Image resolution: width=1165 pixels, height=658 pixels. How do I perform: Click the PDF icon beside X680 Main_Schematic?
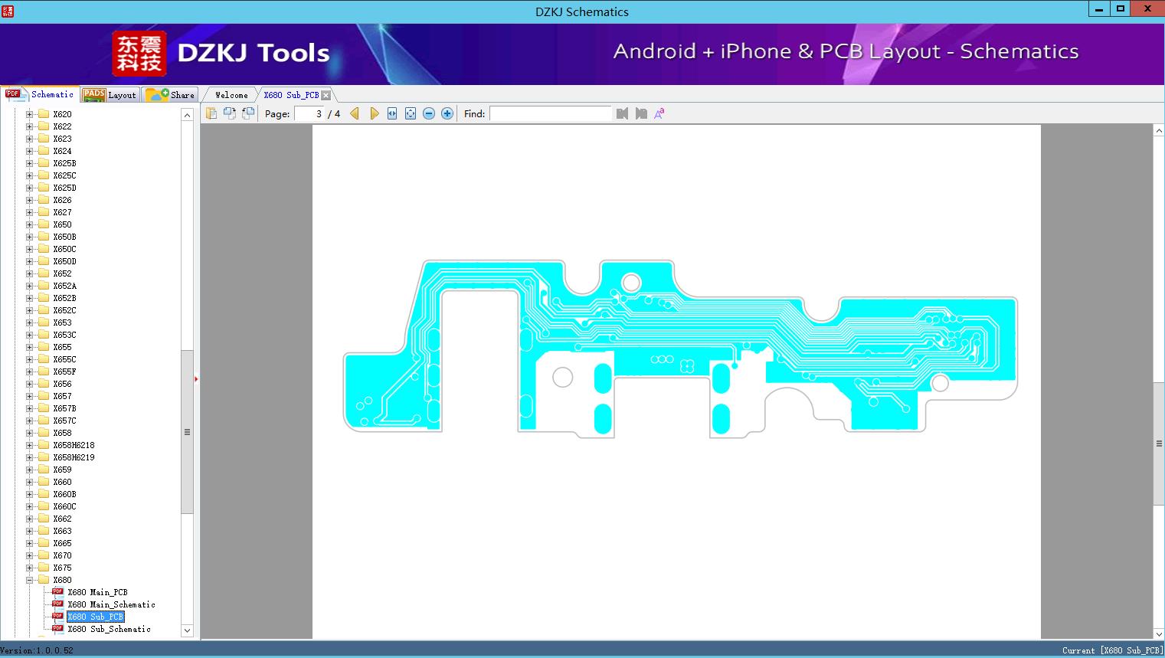point(57,604)
